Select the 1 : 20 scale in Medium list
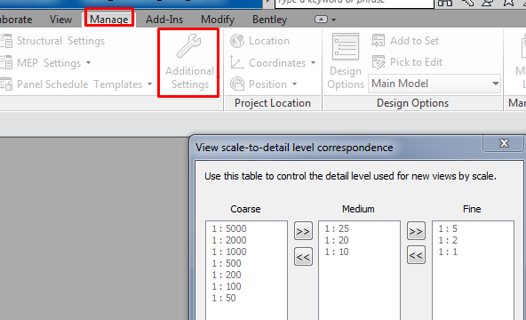This screenshot has width=526, height=320. (x=337, y=240)
